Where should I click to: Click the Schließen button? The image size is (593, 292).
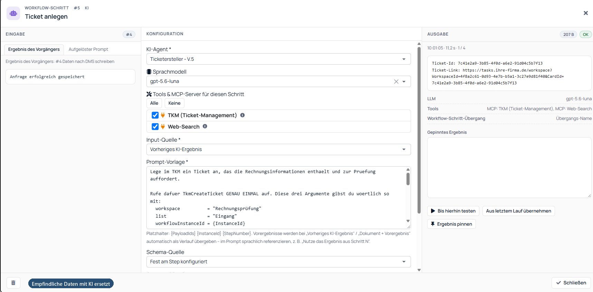[x=571, y=283]
